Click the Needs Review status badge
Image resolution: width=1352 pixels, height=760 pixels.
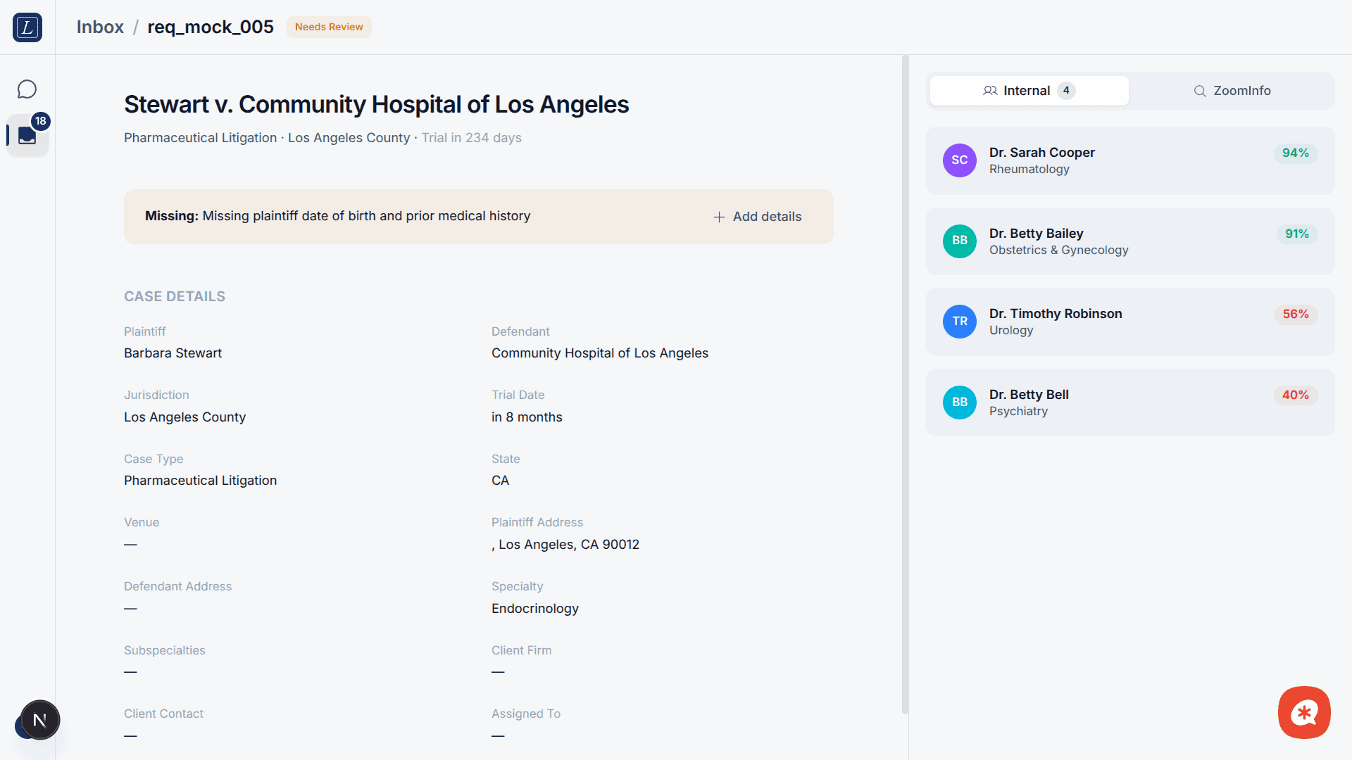[329, 27]
